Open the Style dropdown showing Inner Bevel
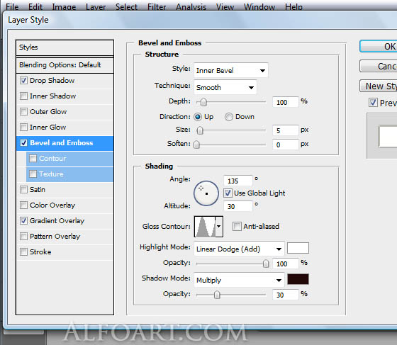Viewport: 397px width, 345px height. pos(231,70)
